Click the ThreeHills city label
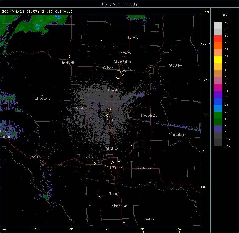The image size is (239, 233). [x=149, y=116]
